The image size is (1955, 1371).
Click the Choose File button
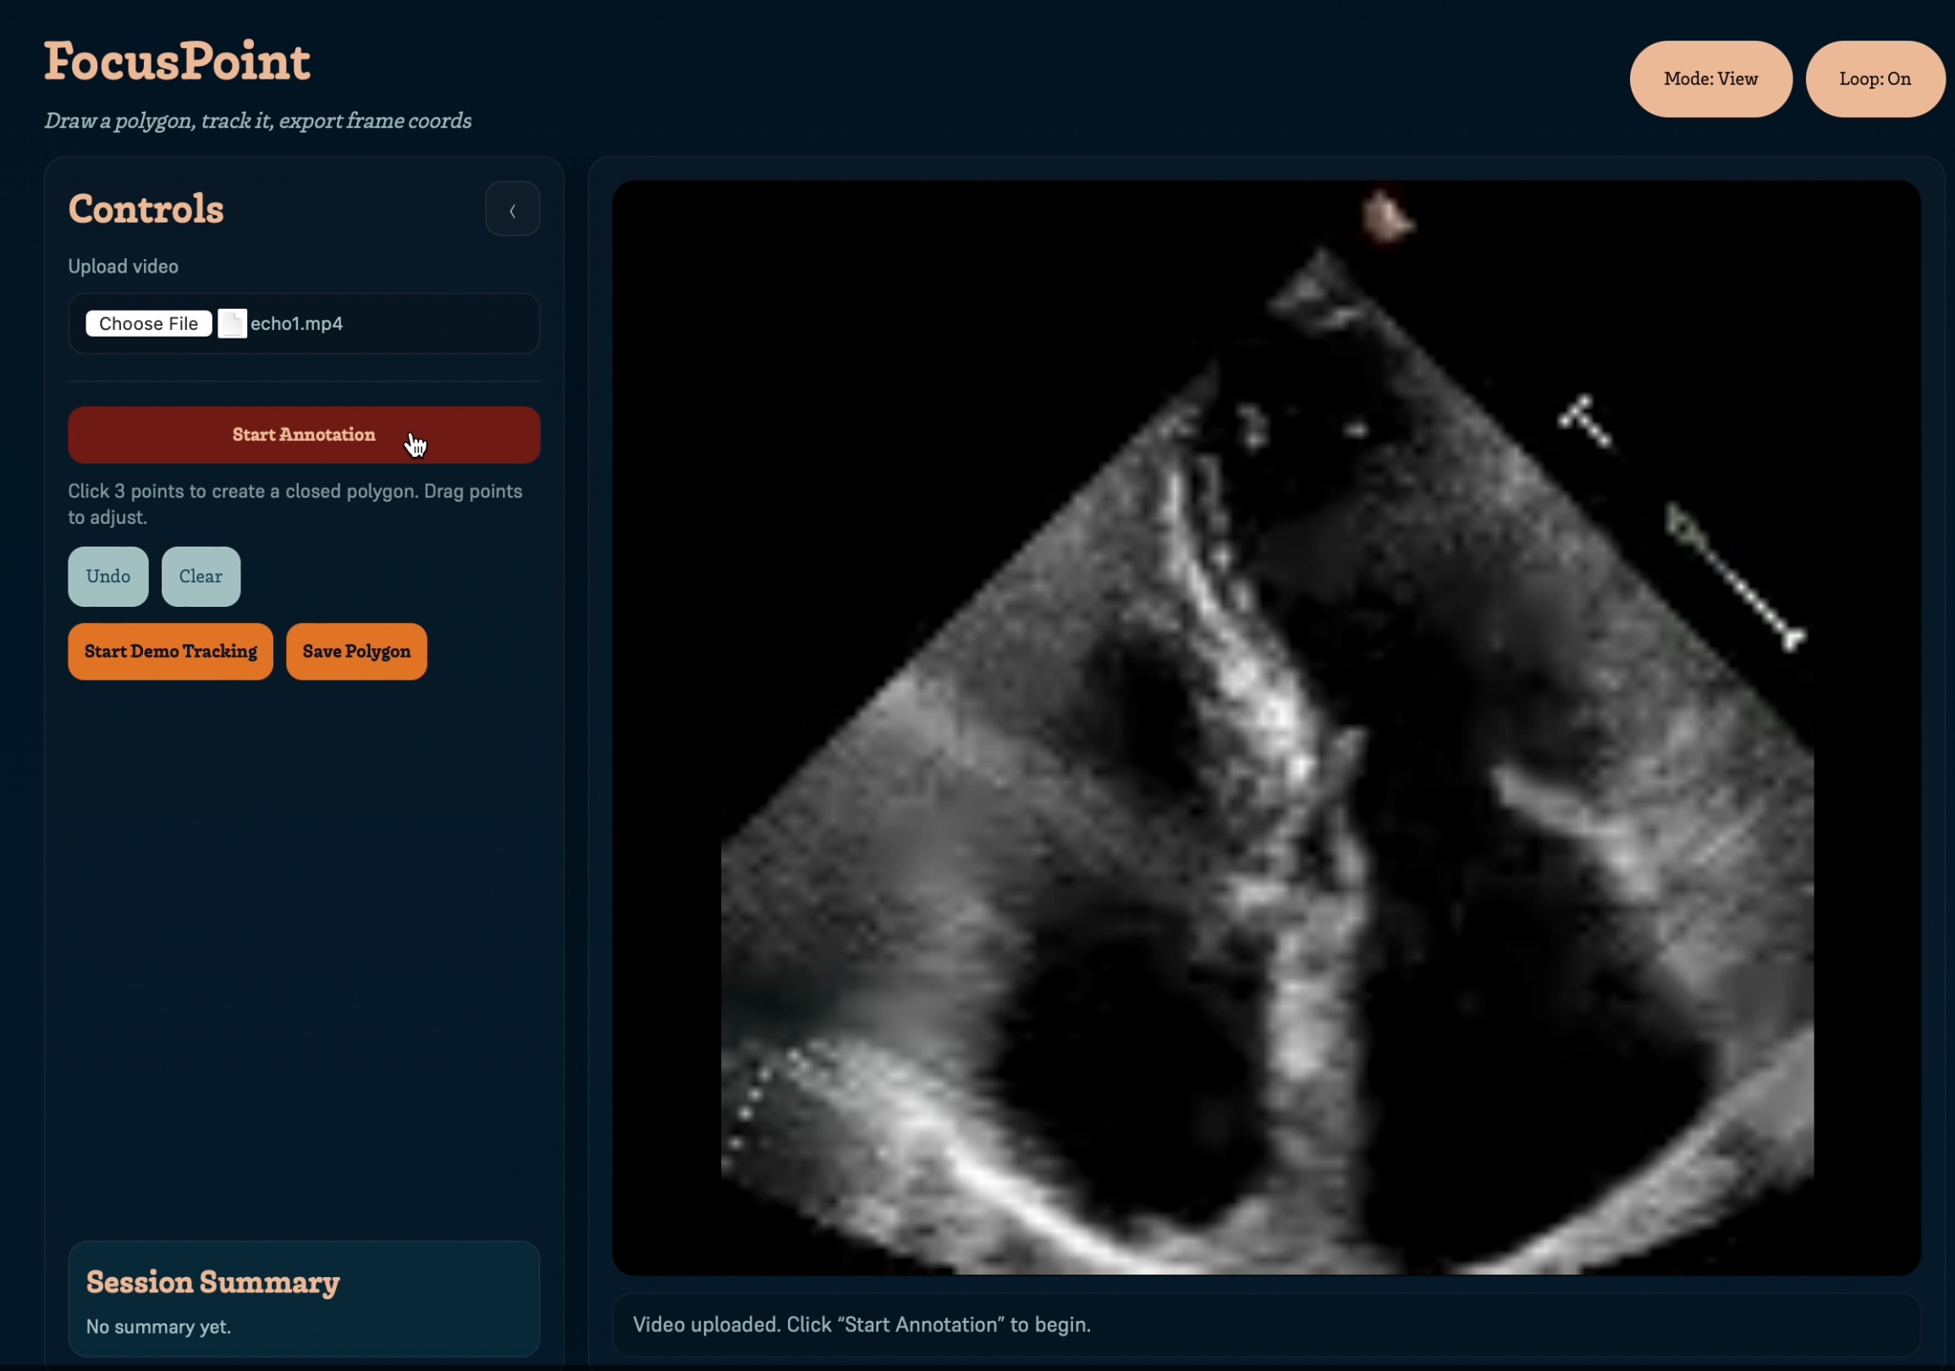tap(148, 323)
